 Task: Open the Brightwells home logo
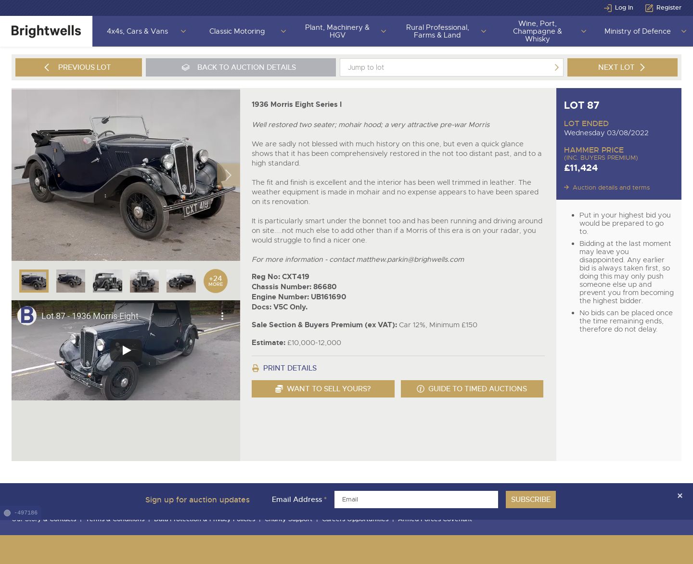point(46,31)
